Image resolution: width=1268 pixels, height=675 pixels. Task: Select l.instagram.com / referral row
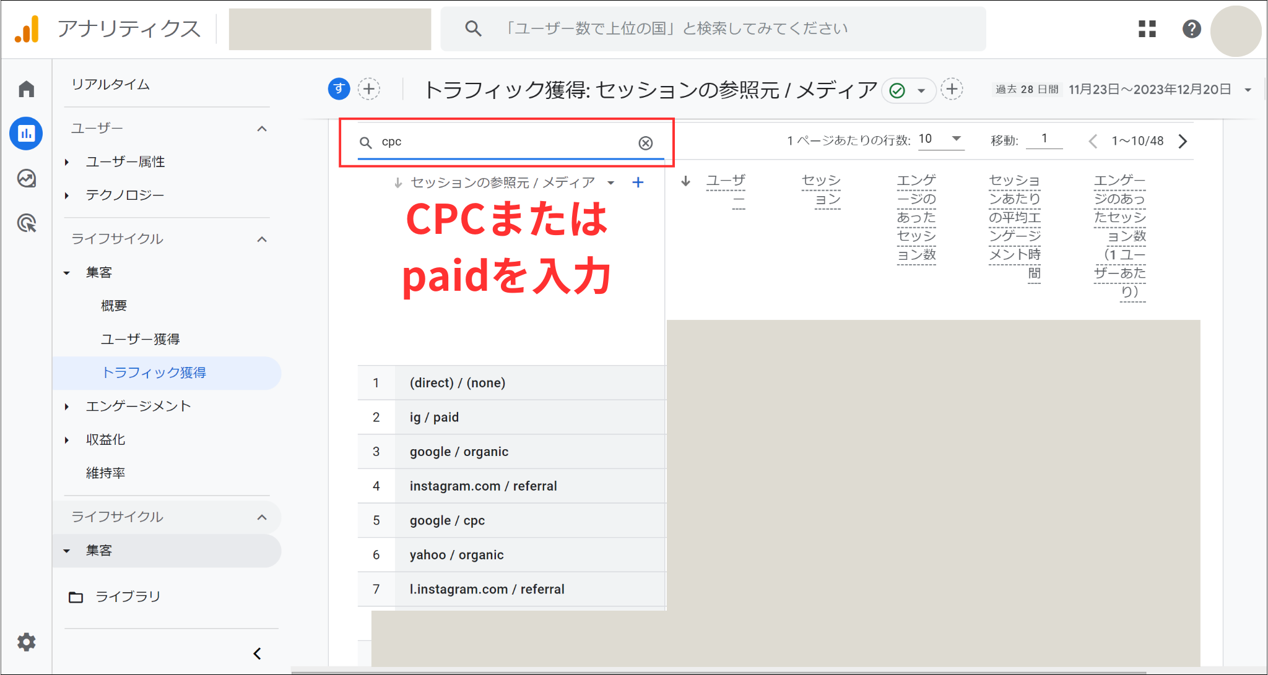(x=511, y=589)
